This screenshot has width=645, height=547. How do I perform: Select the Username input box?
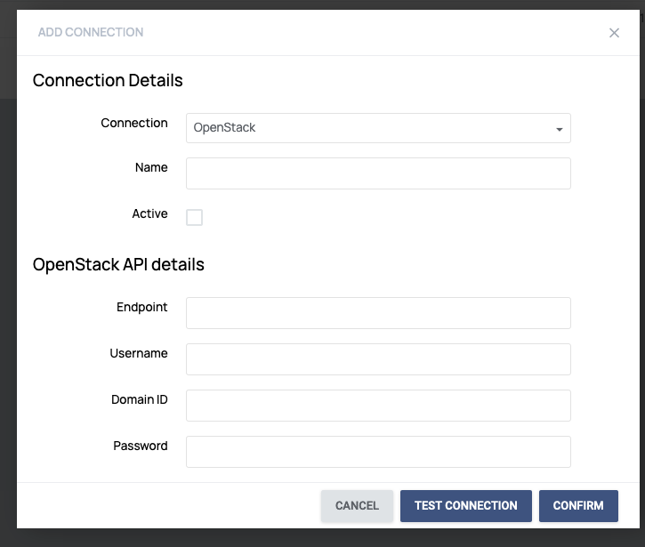pos(378,359)
